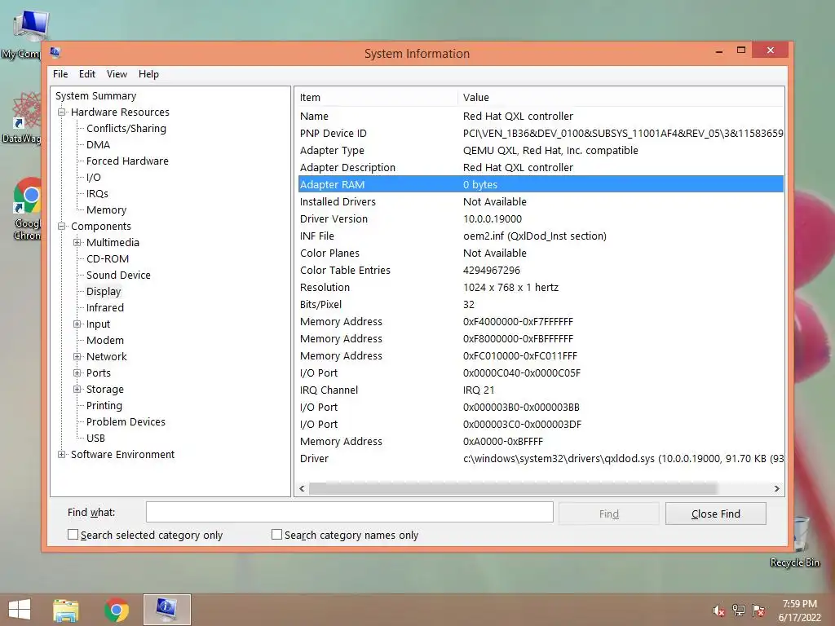
Task: Open the View menu
Action: (117, 74)
